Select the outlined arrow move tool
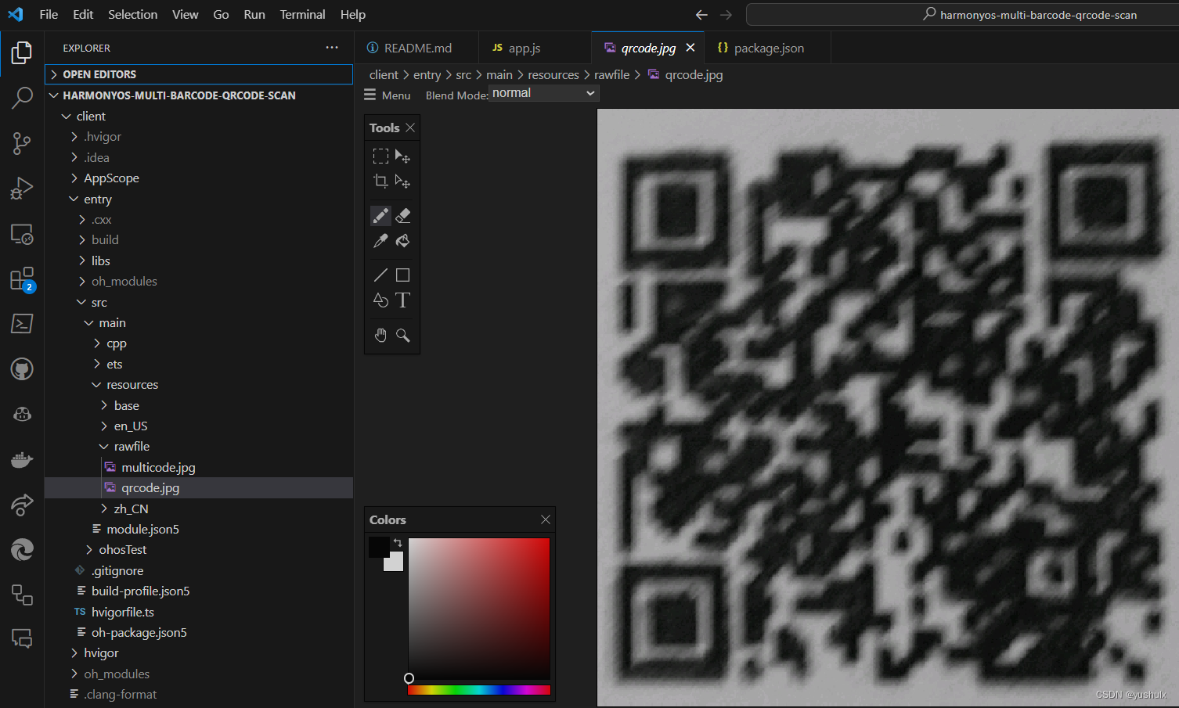 [402, 181]
